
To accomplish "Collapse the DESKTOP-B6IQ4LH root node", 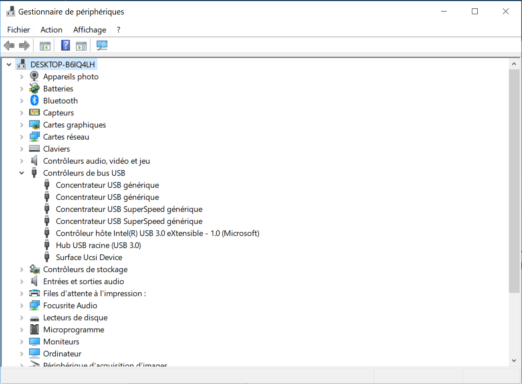I will pos(9,65).
